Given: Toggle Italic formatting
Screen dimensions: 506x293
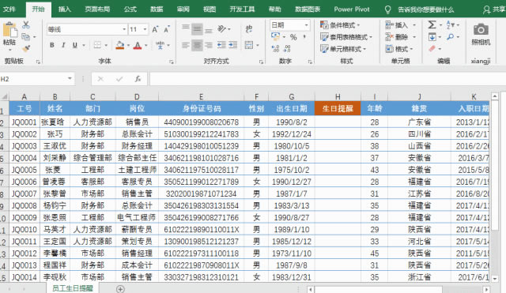Looking at the screenshot, I should click(63, 45).
